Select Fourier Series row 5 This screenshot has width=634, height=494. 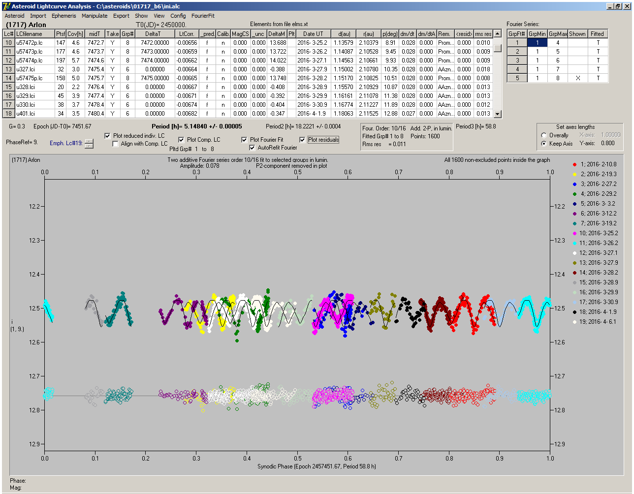tap(517, 78)
